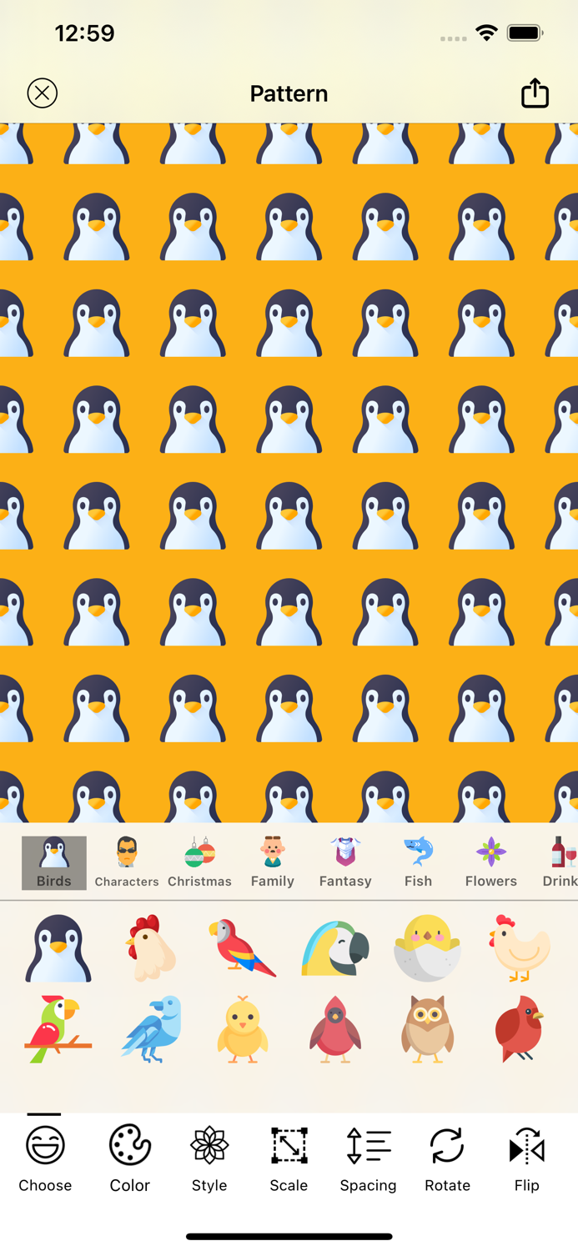578x1251 pixels.
Task: Open the Rotate tool
Action: coord(447,1159)
